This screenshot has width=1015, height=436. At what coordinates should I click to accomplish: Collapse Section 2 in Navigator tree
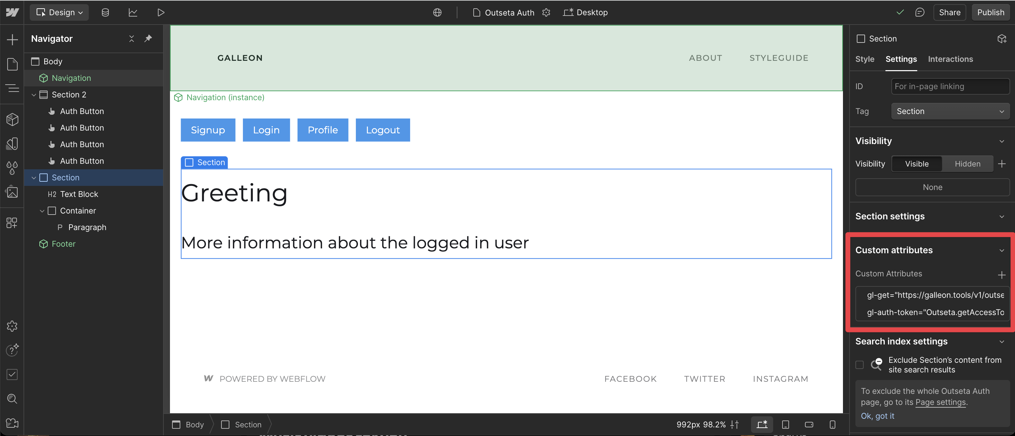[x=34, y=95]
